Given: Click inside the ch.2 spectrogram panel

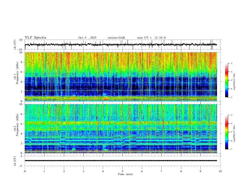Looking at the screenshot, I should tap(121, 129).
